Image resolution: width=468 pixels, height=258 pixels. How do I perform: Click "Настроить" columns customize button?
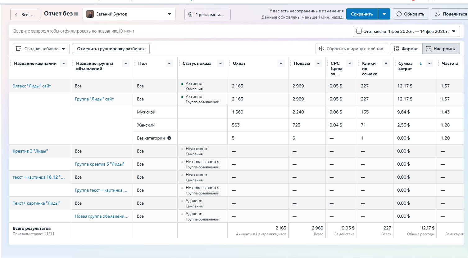(x=441, y=49)
